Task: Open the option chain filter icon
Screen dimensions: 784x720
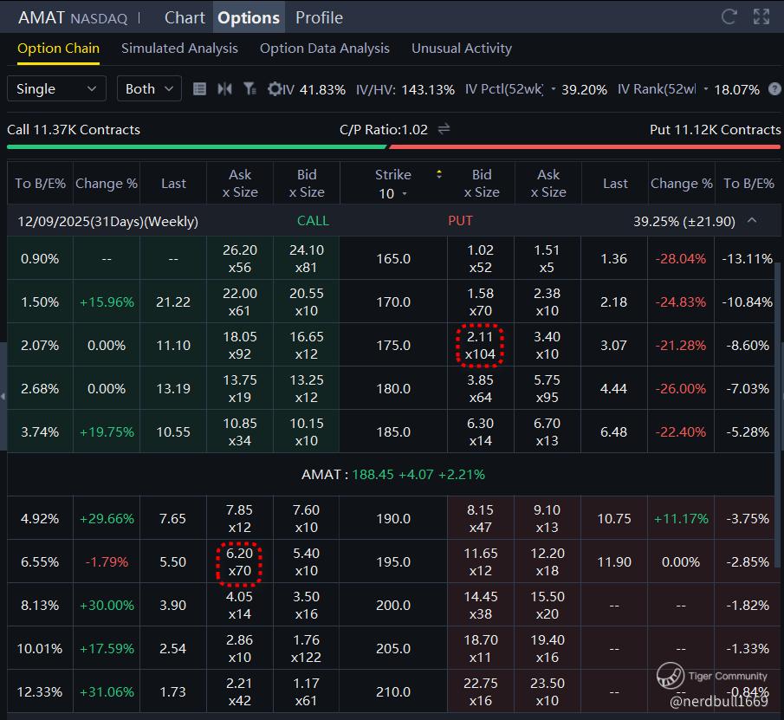Action: click(x=249, y=88)
